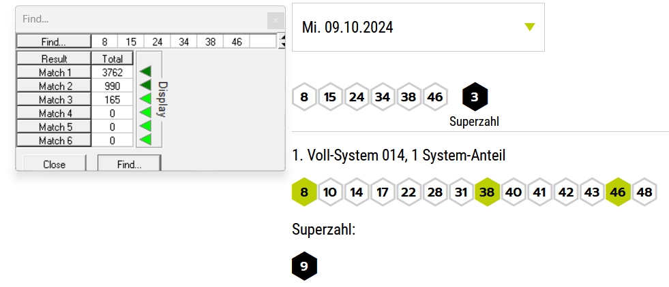
Task: Click the display arrow for Match 6
Action: pyautogui.click(x=145, y=139)
